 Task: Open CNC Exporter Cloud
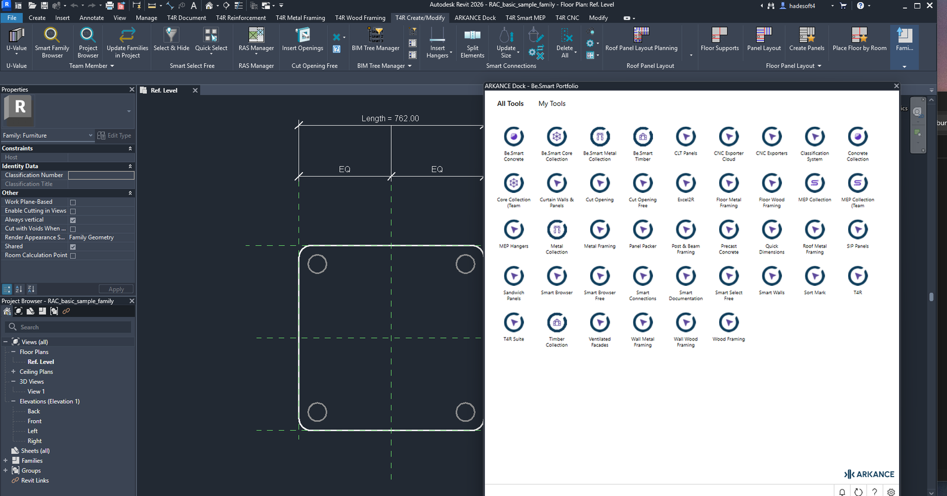tap(729, 144)
